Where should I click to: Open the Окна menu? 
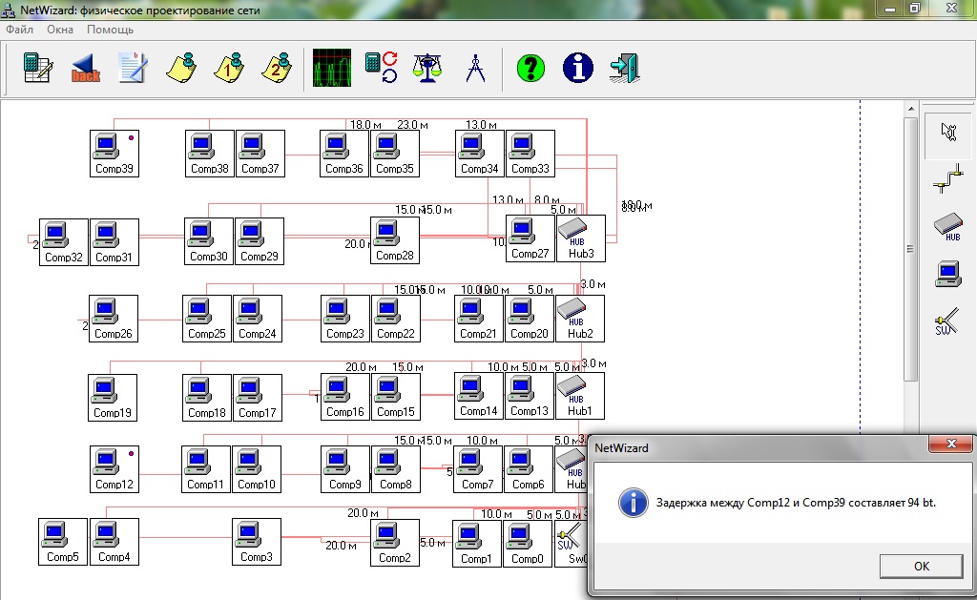tap(60, 30)
